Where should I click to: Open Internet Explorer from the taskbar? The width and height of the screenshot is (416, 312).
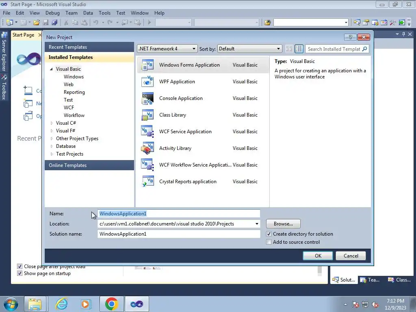62,304
